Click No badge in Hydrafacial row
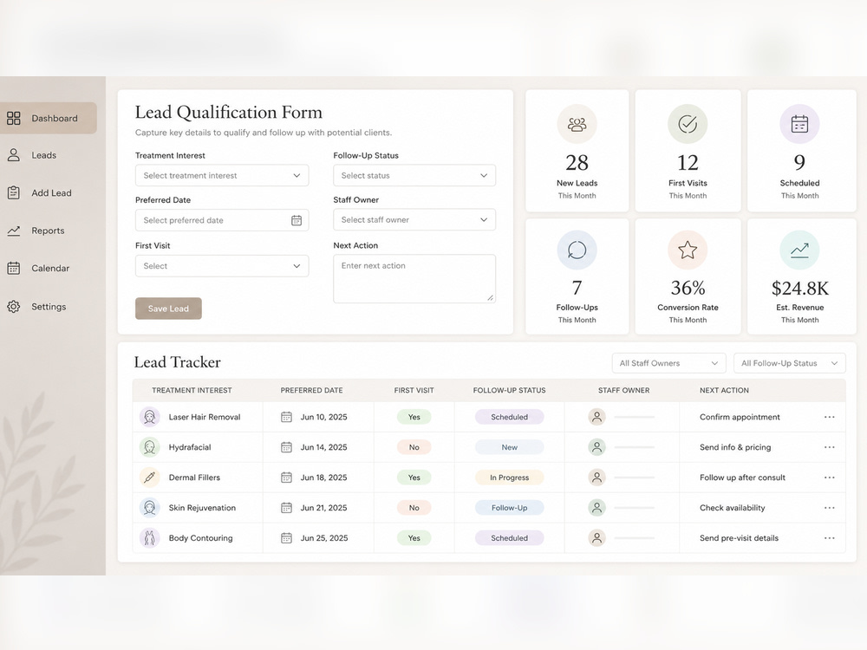Screen dimensions: 867x650 click(x=414, y=447)
